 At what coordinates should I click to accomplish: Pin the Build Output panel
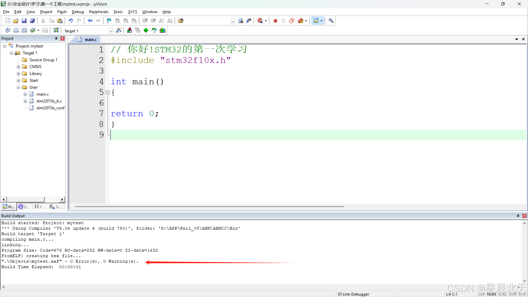tap(518, 216)
